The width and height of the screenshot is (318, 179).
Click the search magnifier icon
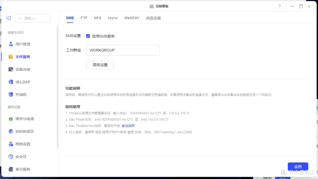click(x=20, y=18)
